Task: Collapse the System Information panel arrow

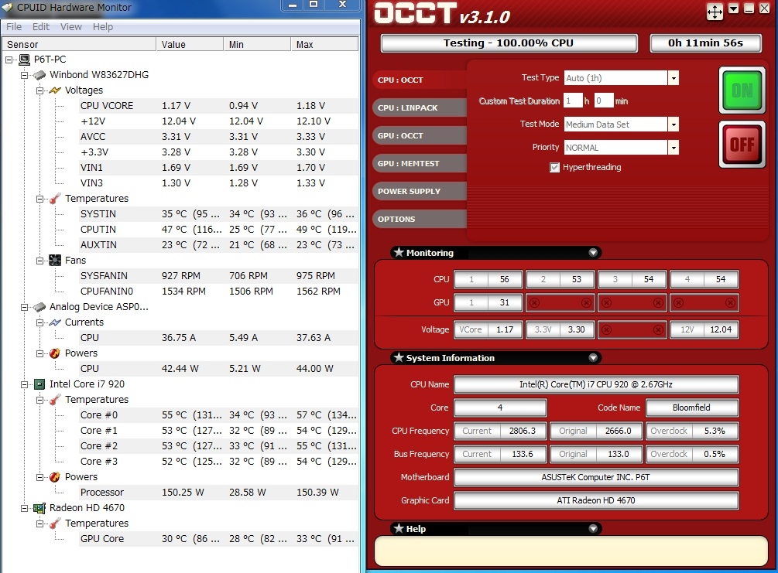Action: point(593,357)
